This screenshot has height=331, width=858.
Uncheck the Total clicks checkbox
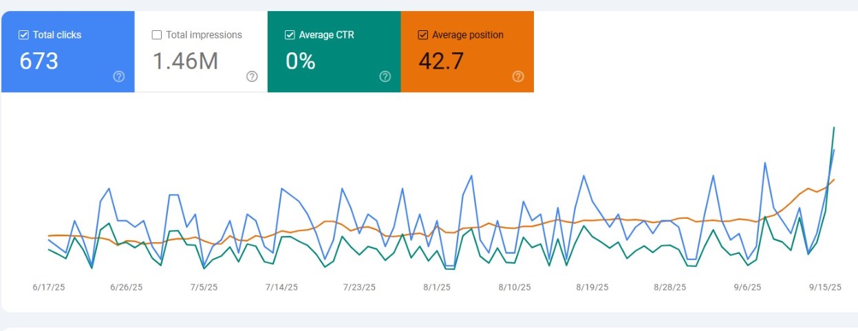[24, 35]
